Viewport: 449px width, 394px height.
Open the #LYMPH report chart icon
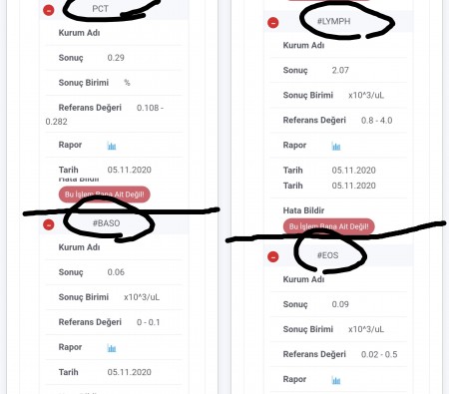click(336, 146)
